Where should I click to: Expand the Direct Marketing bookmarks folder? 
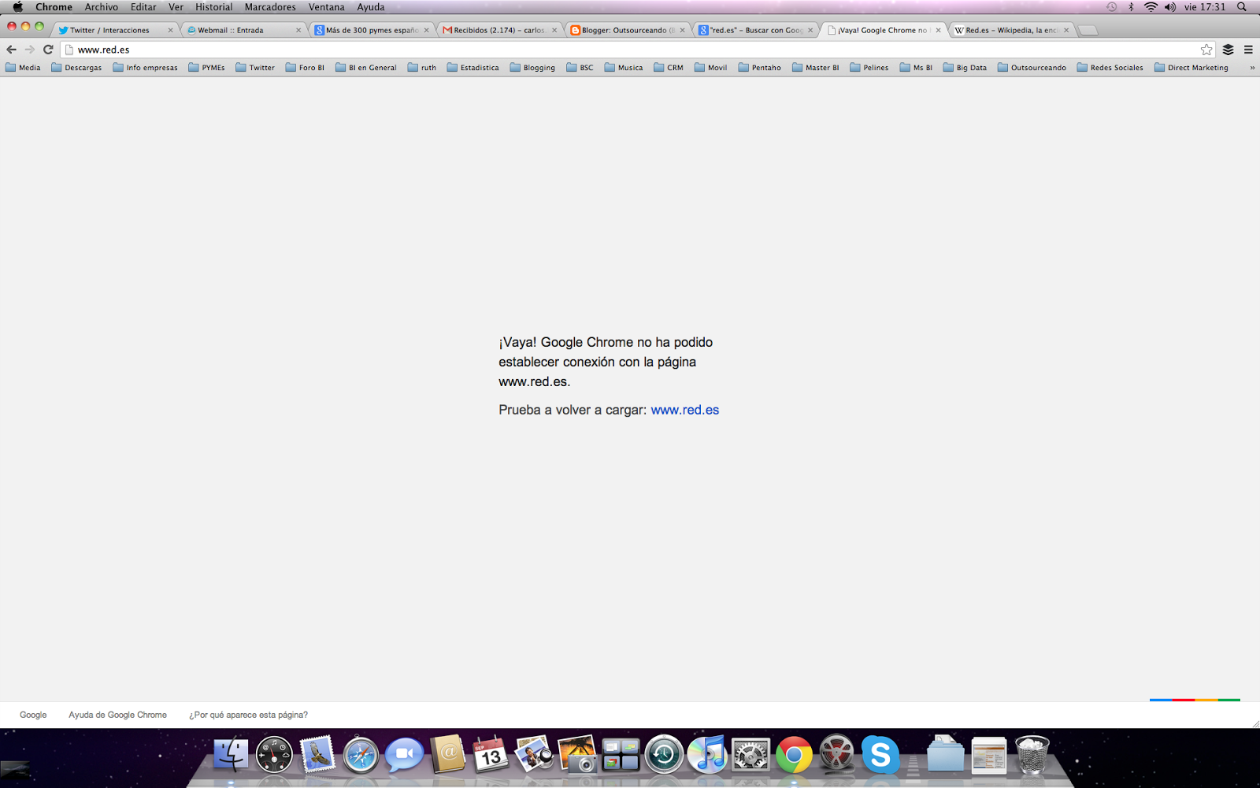pos(1191,68)
